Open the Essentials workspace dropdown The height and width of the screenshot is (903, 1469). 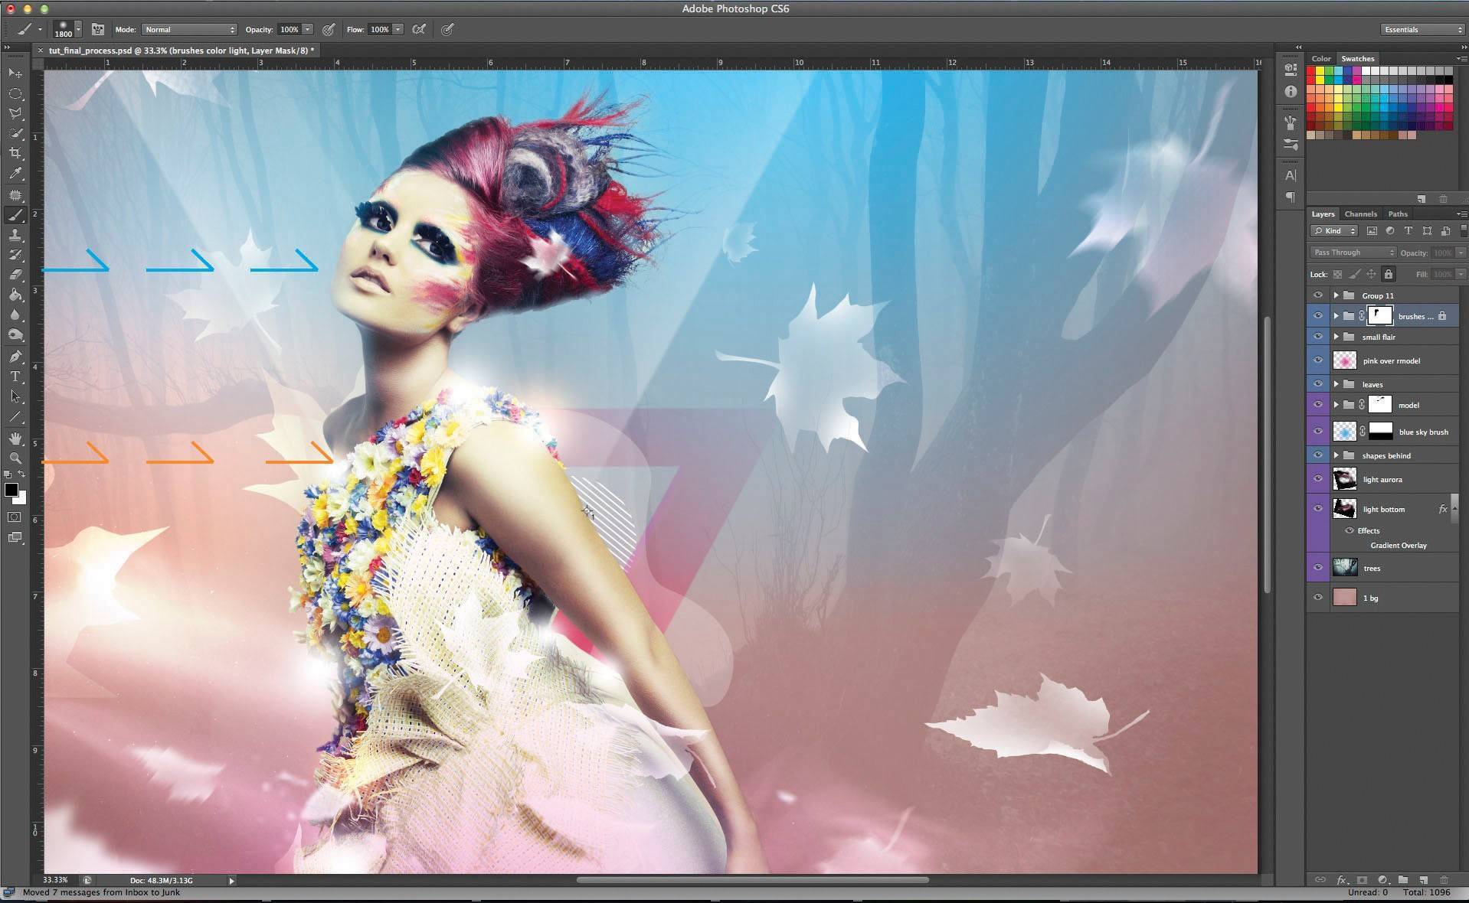click(x=1423, y=29)
